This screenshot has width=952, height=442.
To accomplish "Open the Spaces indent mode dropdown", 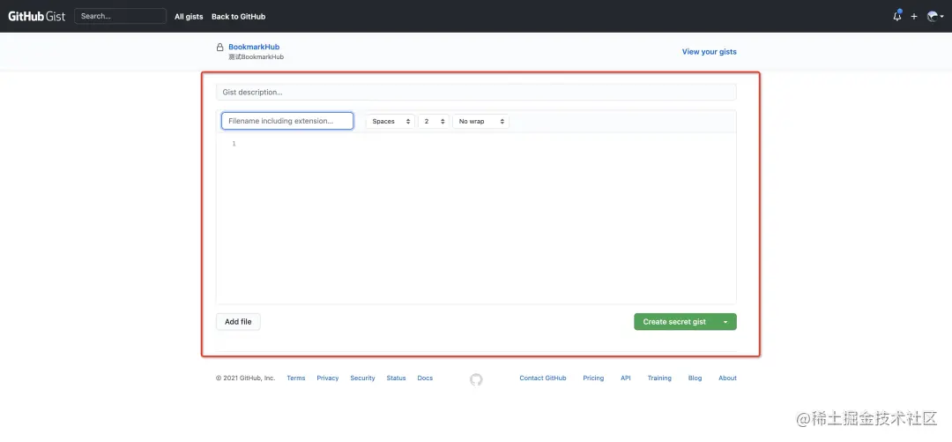I will pos(390,121).
